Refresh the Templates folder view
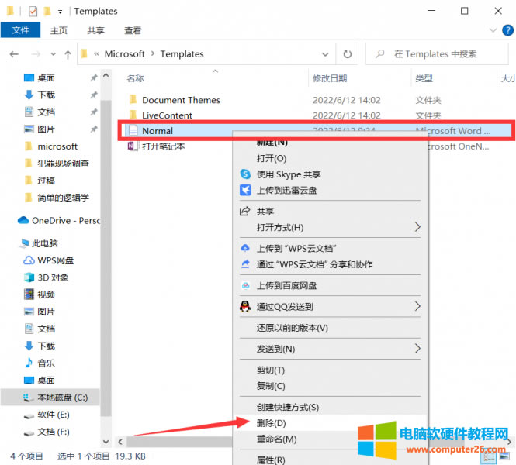516x465 pixels. coord(347,54)
